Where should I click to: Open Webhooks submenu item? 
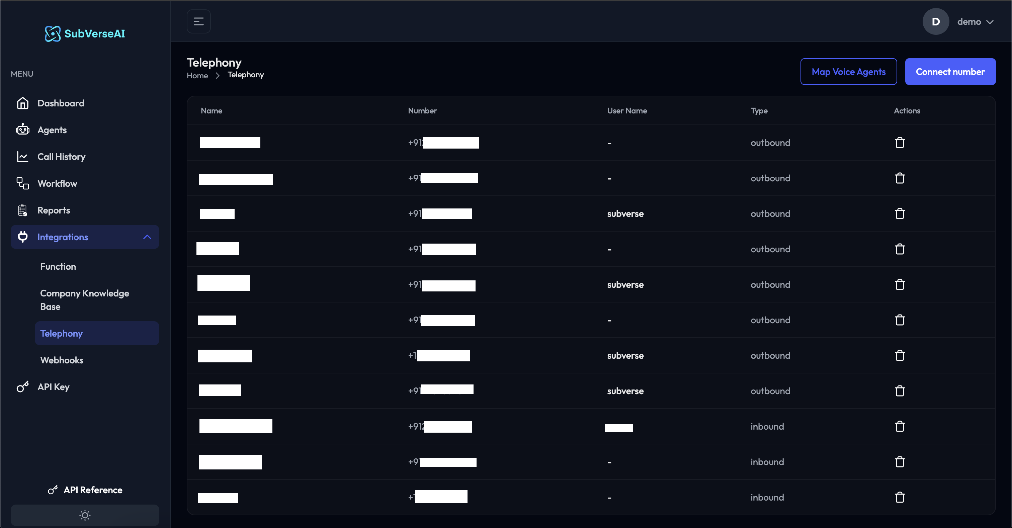(62, 360)
